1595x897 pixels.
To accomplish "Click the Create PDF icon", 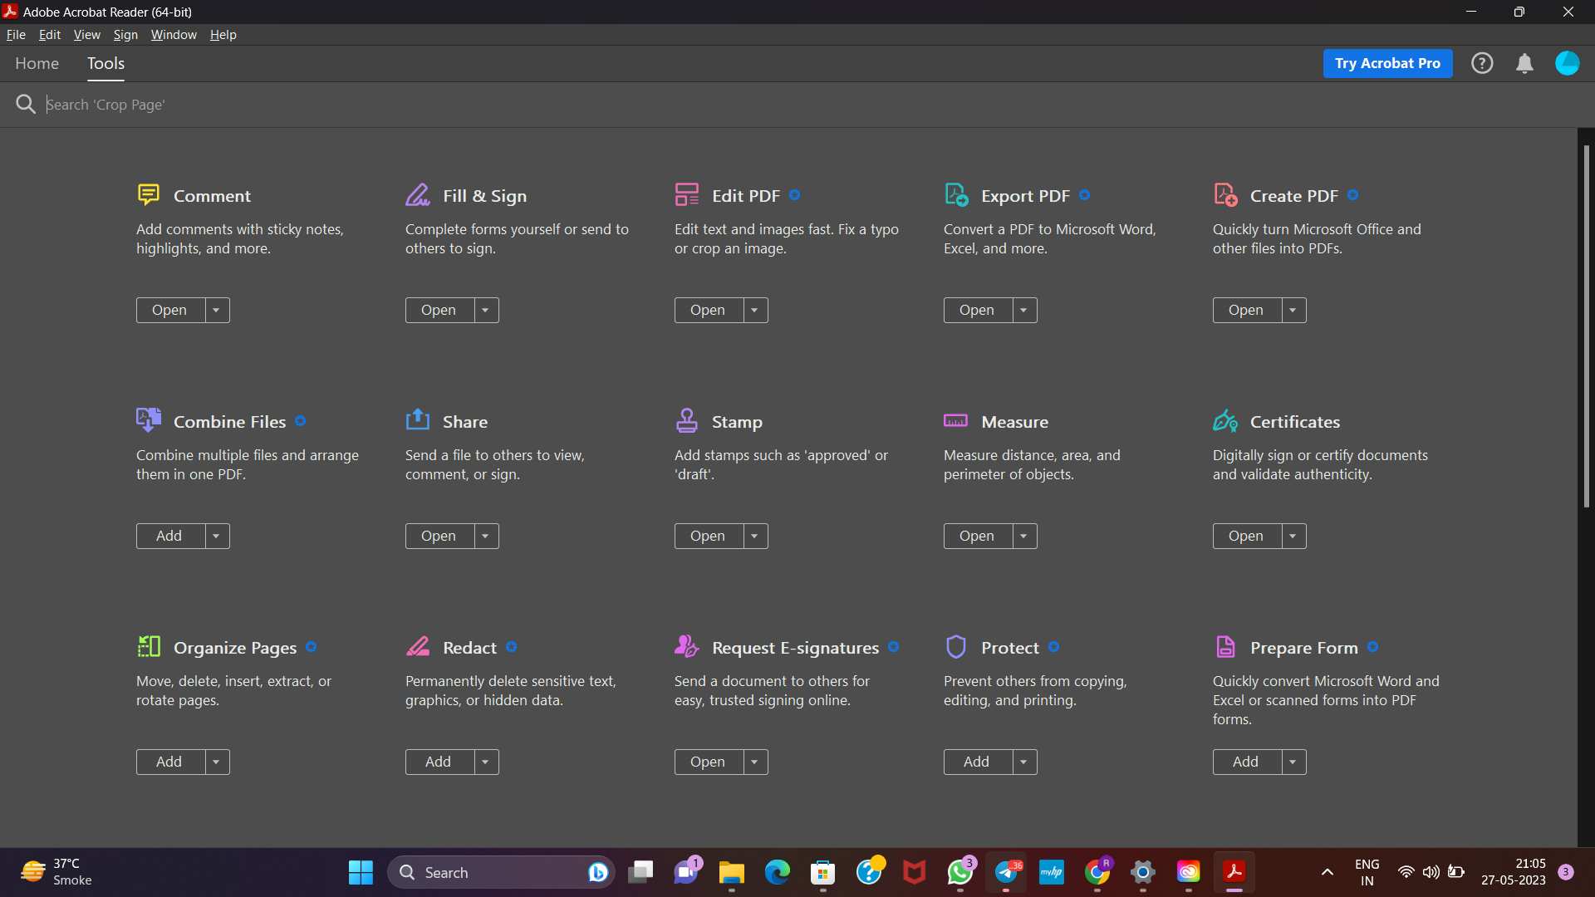I will [1224, 194].
